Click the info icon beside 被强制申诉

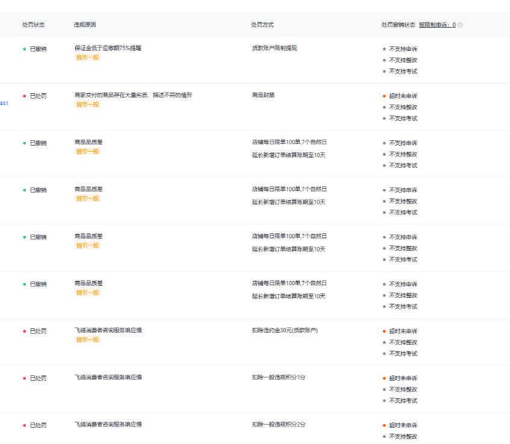(460, 25)
